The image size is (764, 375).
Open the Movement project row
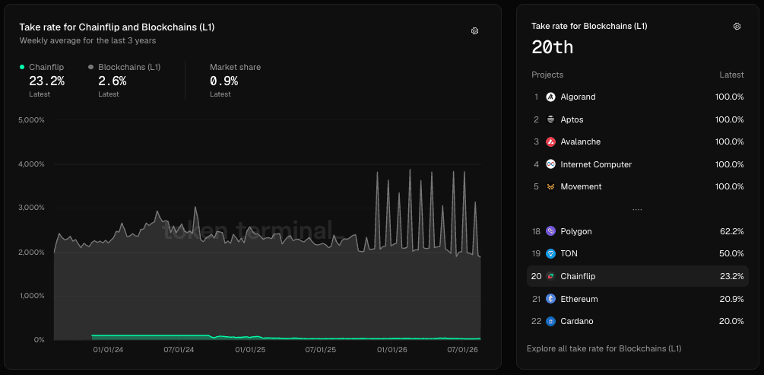point(638,187)
